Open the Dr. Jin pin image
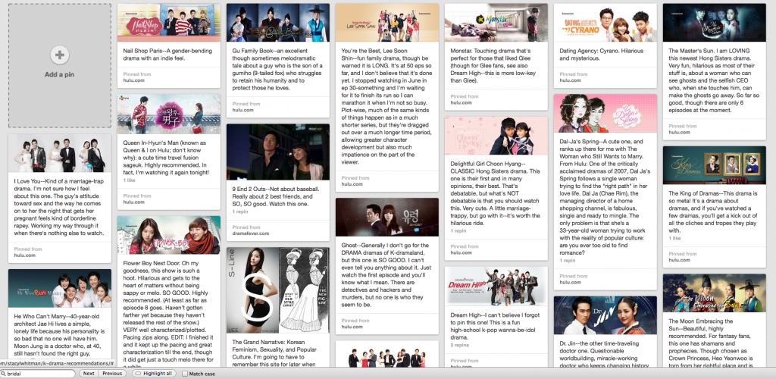Image resolution: width=776 pixels, height=379 pixels. (x=605, y=315)
